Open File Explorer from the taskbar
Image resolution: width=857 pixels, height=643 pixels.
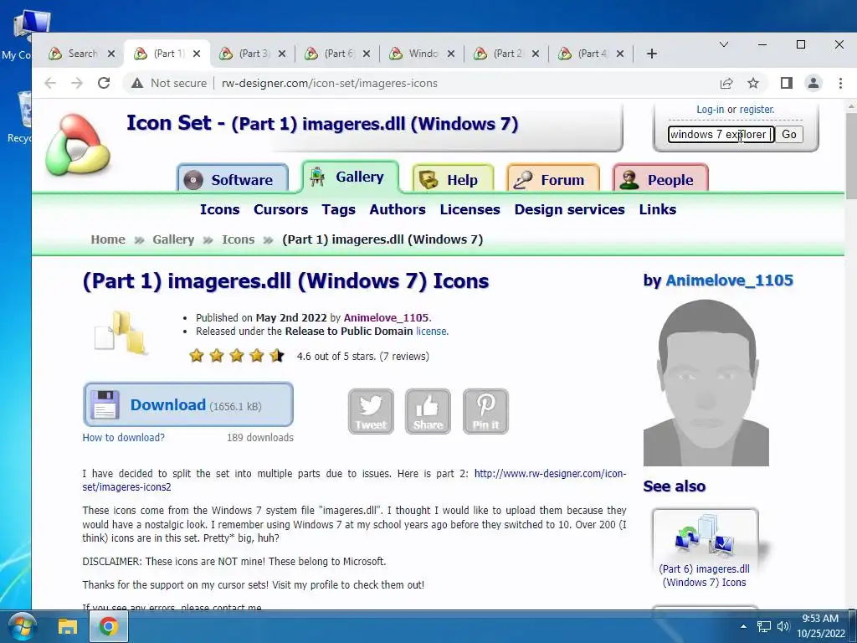pos(68,626)
